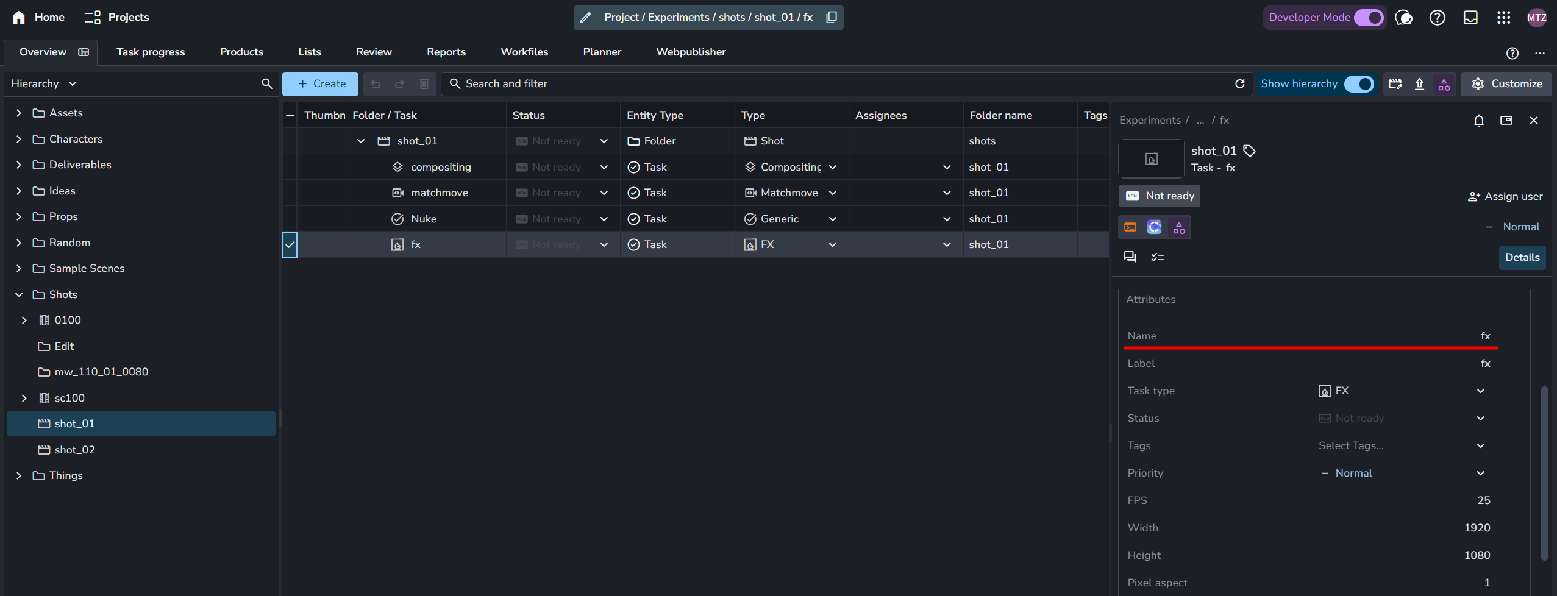Screen dimensions: 1557x596
Task: Click the Create button
Action: (x=320, y=83)
